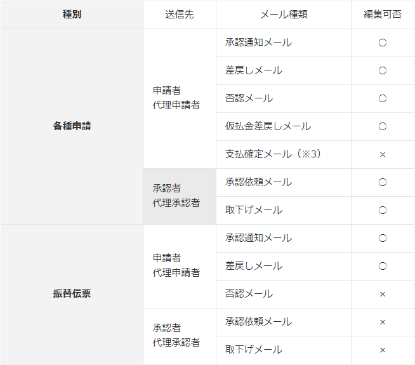Click the × beside 振替伝票's 否認メール
Image resolution: width=415 pixels, height=365 pixels.
[383, 294]
